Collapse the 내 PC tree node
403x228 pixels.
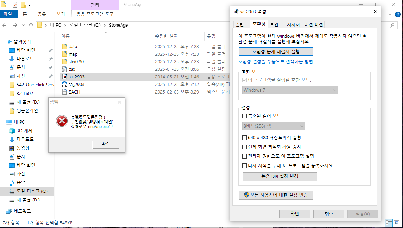coord(3,122)
